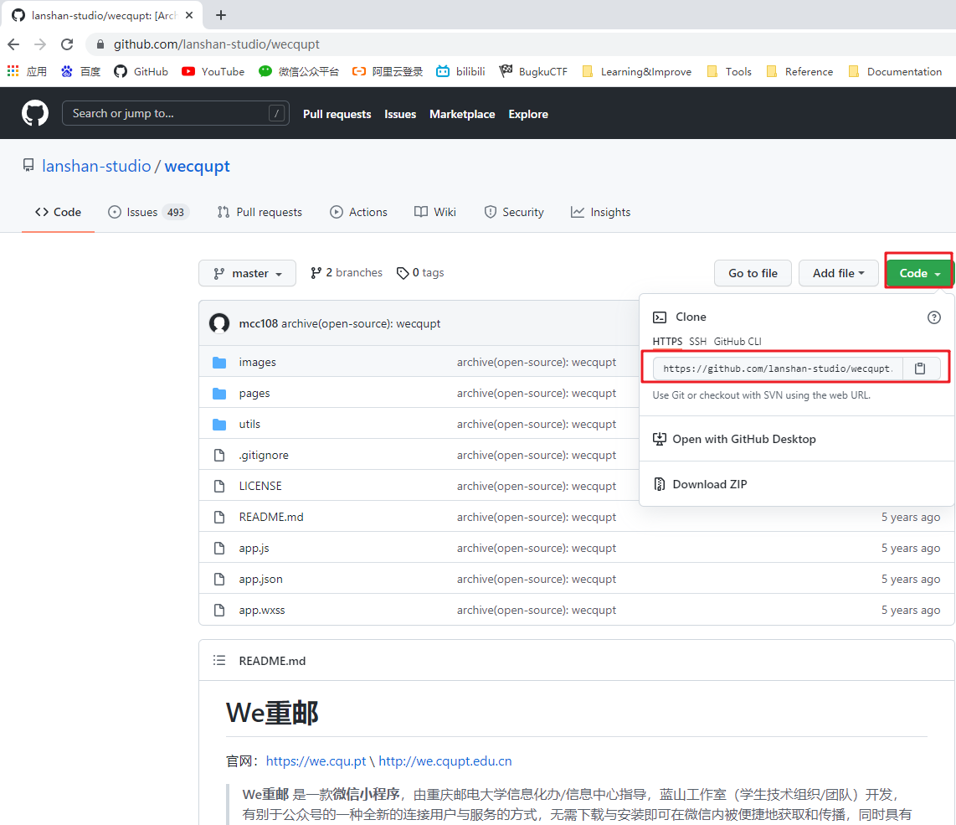Open Issues in the top header

pos(400,114)
